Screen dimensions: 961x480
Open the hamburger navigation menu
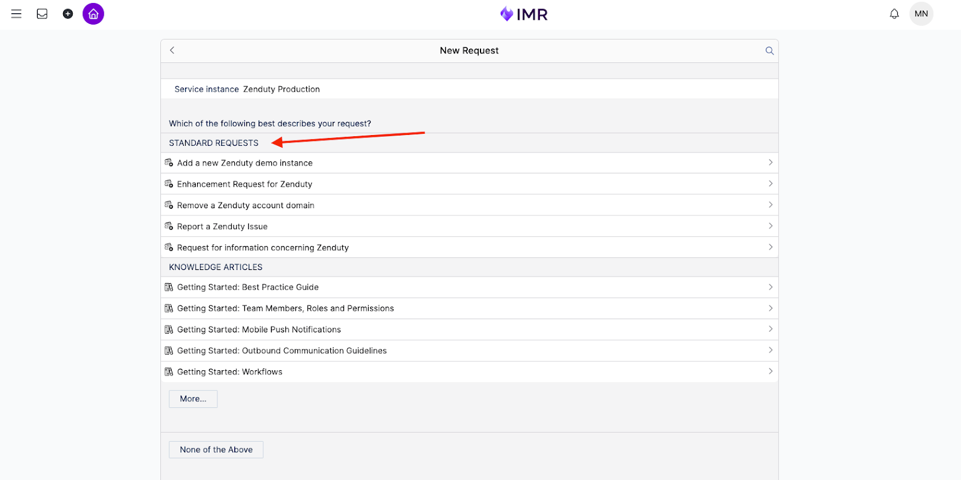[16, 14]
